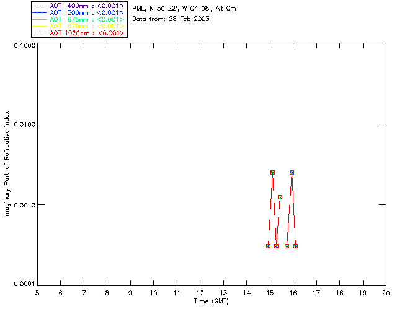Click the x-axis tick label 14
The width and height of the screenshot is (397, 317).
click(x=247, y=293)
